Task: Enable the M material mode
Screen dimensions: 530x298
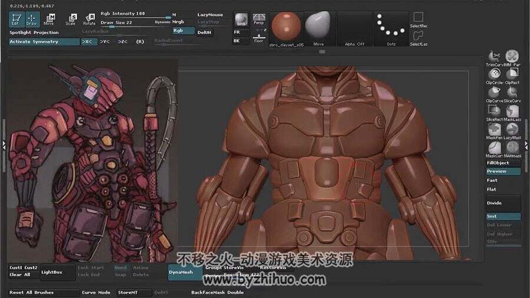Action: pos(174,15)
